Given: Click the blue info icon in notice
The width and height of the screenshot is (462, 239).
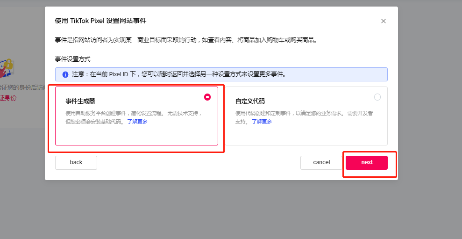Looking at the screenshot, I should [65, 74].
